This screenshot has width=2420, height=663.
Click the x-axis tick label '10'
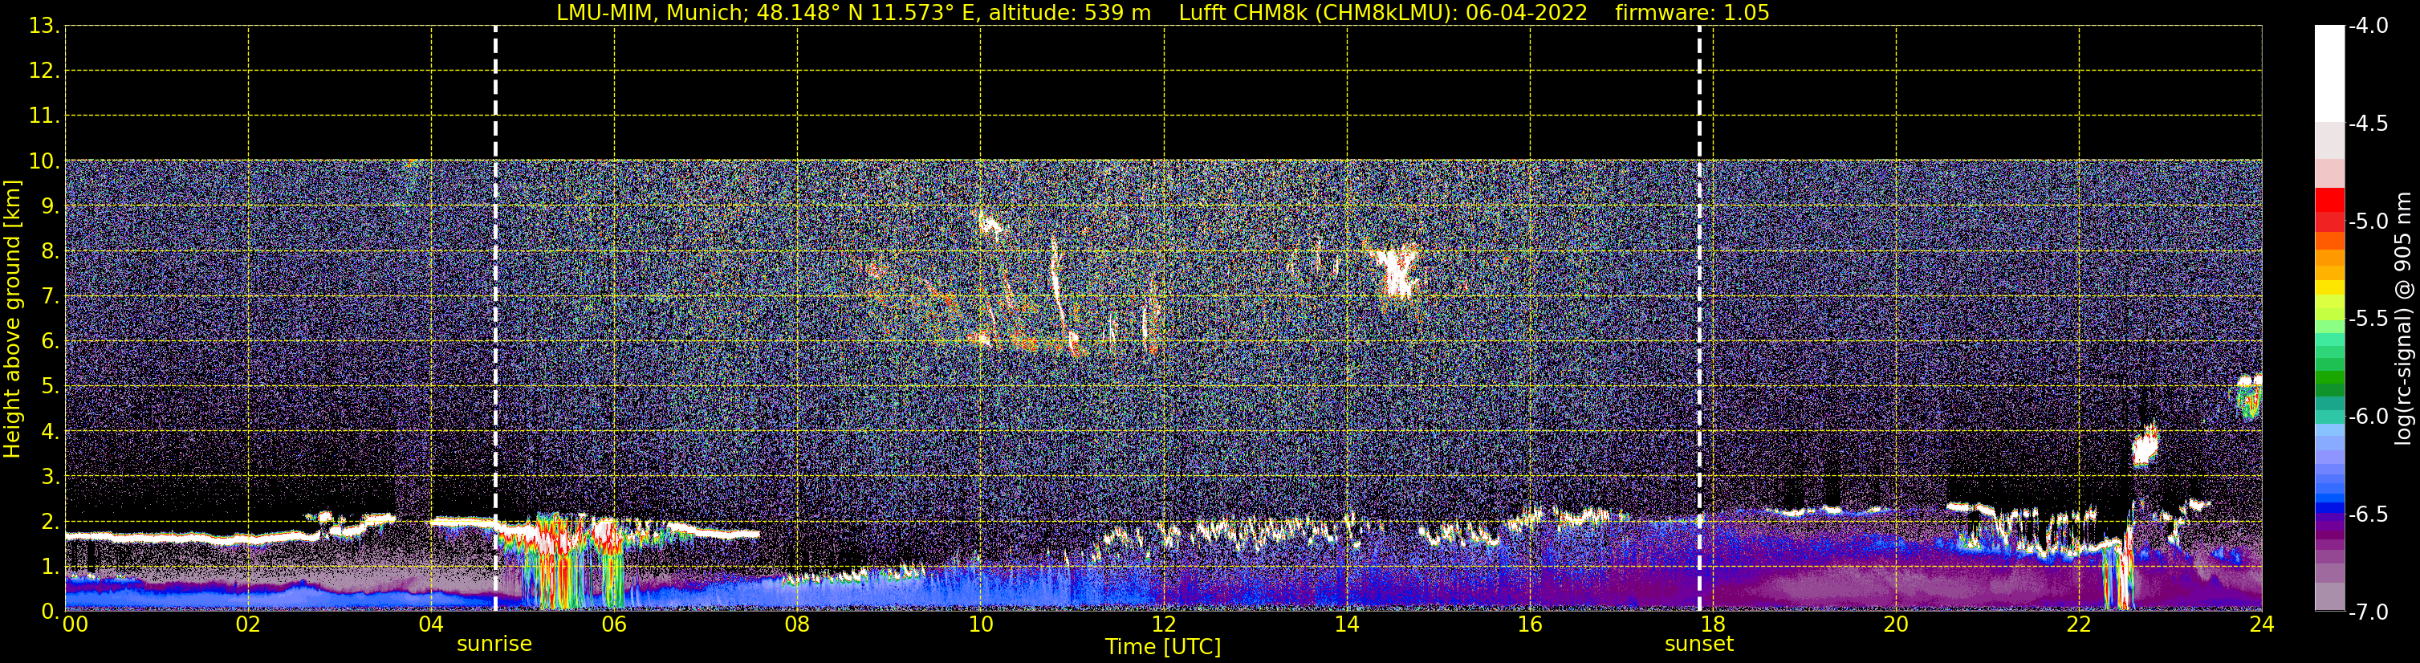point(981,624)
